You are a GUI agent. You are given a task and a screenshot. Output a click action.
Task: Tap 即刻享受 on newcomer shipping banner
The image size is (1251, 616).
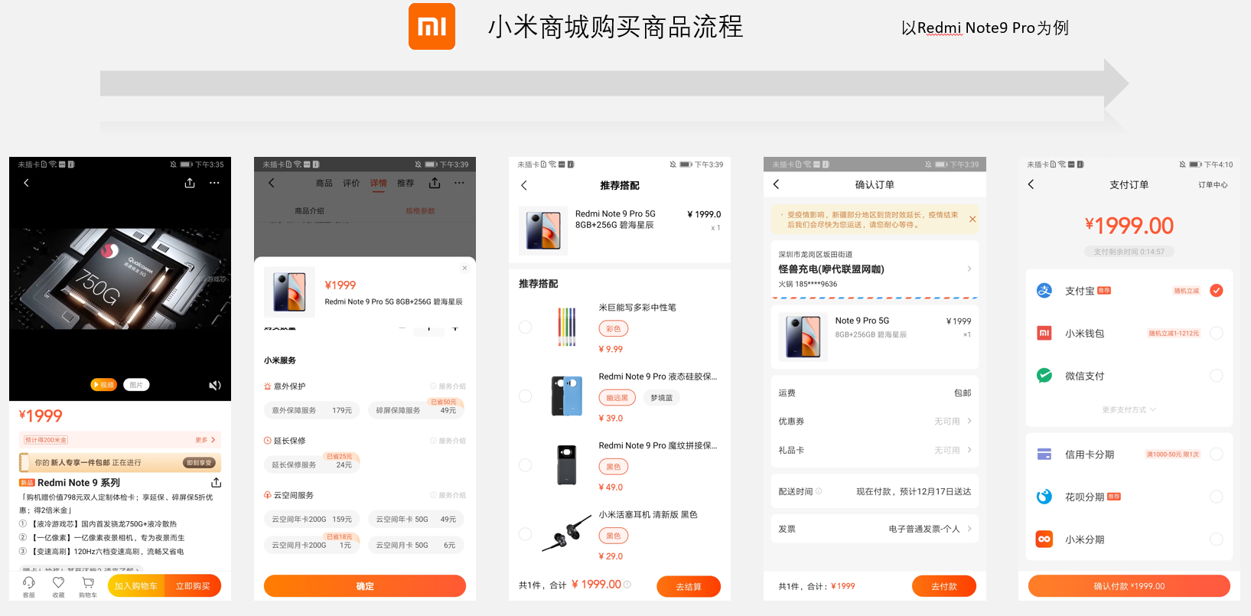pos(200,462)
